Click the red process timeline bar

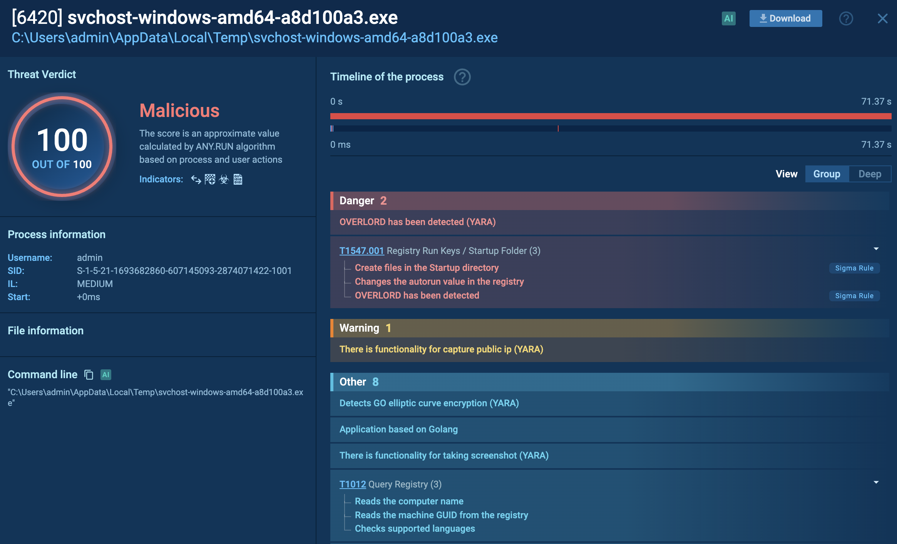611,116
